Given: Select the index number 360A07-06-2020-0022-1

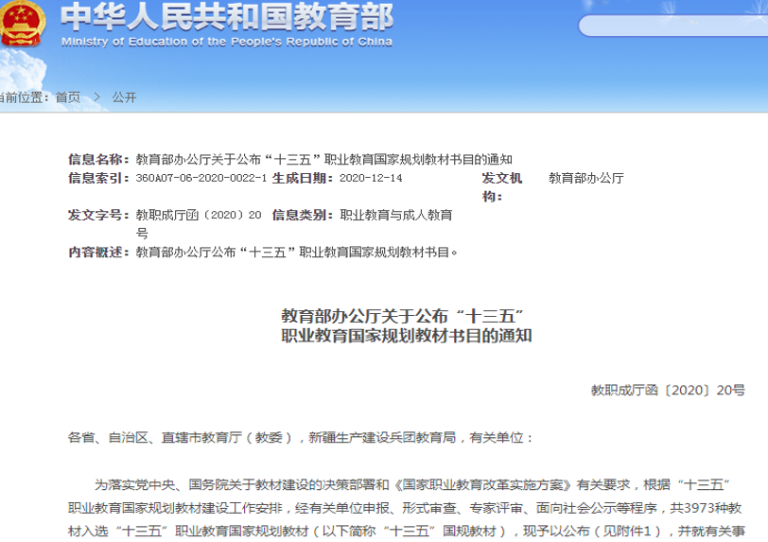Looking at the screenshot, I should pos(201,178).
